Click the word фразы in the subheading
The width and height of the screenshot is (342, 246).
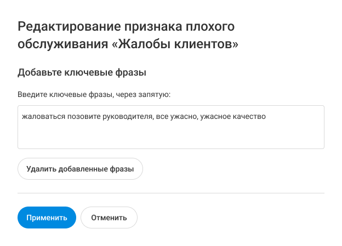135,72
